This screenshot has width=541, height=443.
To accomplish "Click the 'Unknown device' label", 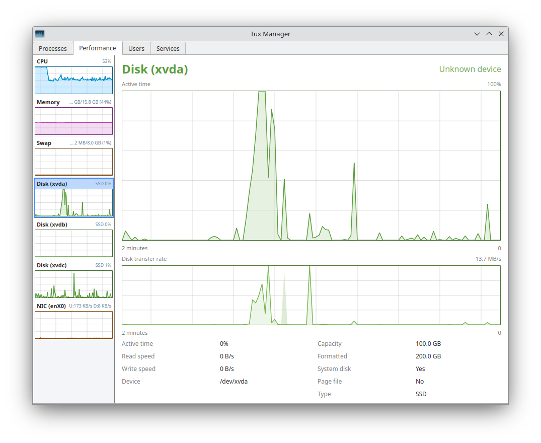I will (x=470, y=69).
